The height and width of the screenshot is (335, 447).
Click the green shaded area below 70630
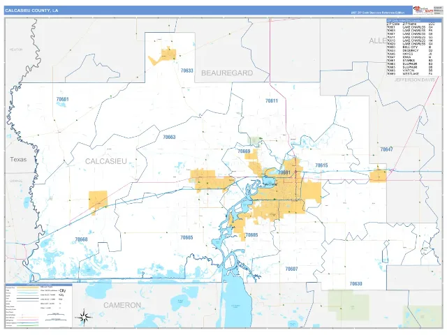coord(349,305)
